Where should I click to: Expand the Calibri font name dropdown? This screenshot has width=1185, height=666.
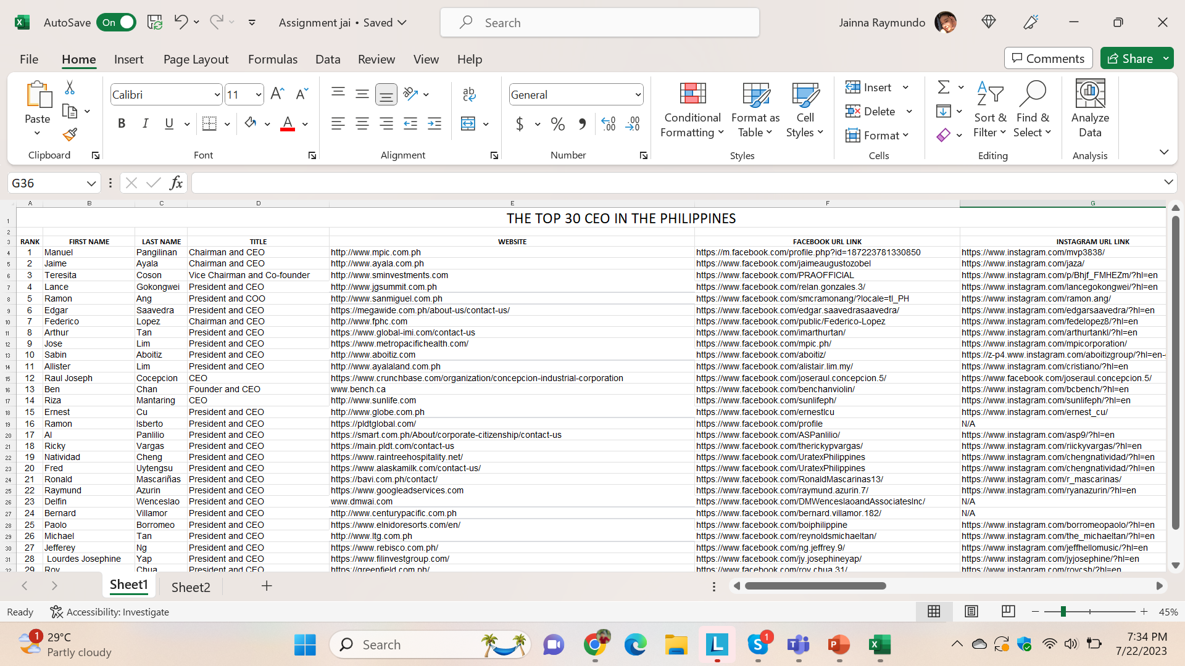(x=217, y=94)
